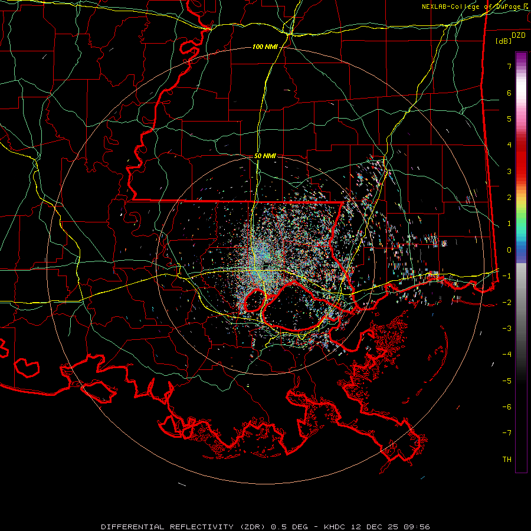Click the Differential Reflectivity product title caption
The height and width of the screenshot is (531, 531).
(x=206, y=527)
